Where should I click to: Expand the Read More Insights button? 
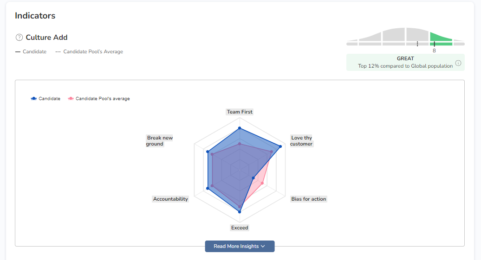pyautogui.click(x=240, y=247)
